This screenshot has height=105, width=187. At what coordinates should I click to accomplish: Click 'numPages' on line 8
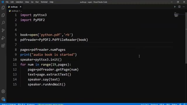pyautogui.click(x=58, y=50)
